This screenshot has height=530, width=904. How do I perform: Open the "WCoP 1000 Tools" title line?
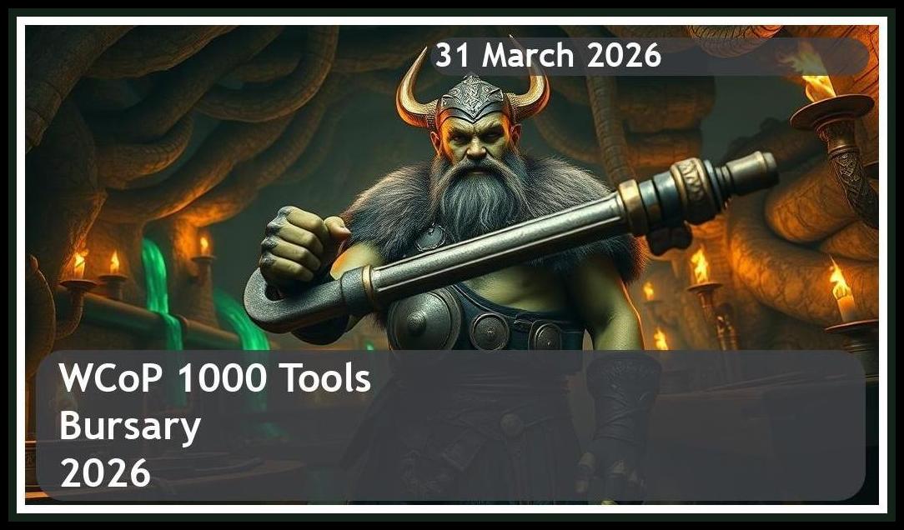click(x=215, y=378)
